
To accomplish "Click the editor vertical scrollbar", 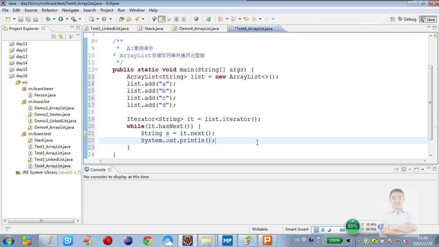I will point(431,102).
